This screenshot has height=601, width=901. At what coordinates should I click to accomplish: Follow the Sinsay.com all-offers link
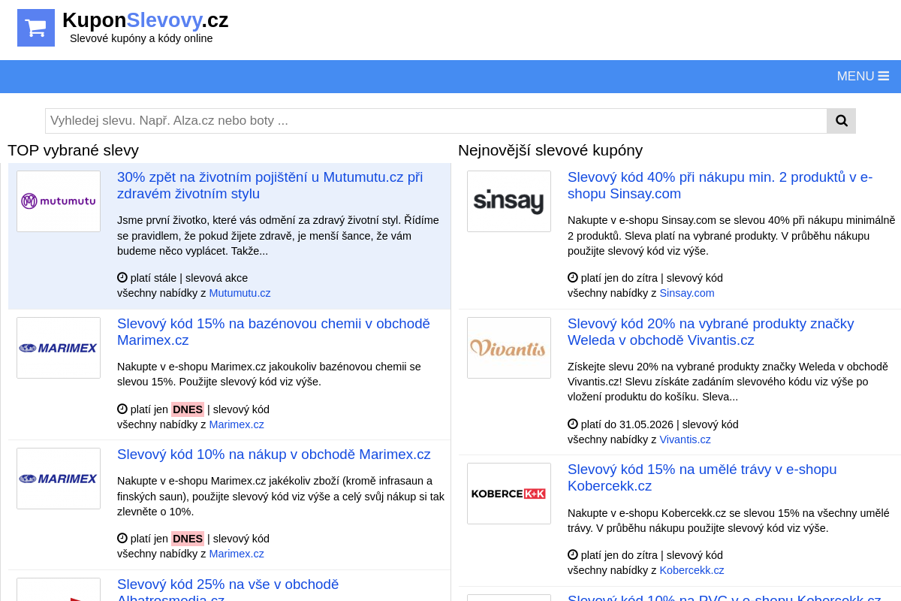(x=687, y=293)
